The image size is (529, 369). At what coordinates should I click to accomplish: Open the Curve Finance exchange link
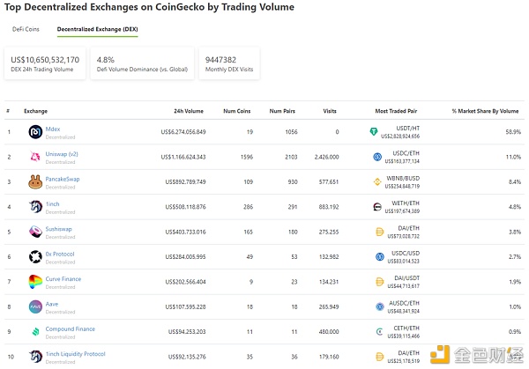click(65, 278)
